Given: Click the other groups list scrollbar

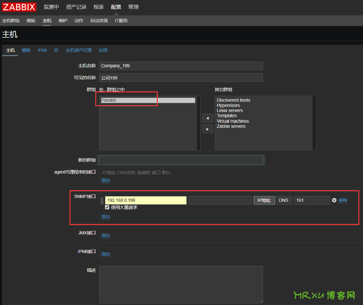Looking at the screenshot, I should [314, 123].
